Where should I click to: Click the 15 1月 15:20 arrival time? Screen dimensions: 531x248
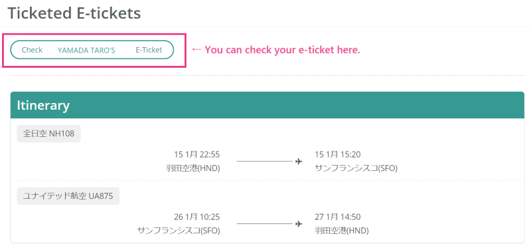(x=338, y=155)
